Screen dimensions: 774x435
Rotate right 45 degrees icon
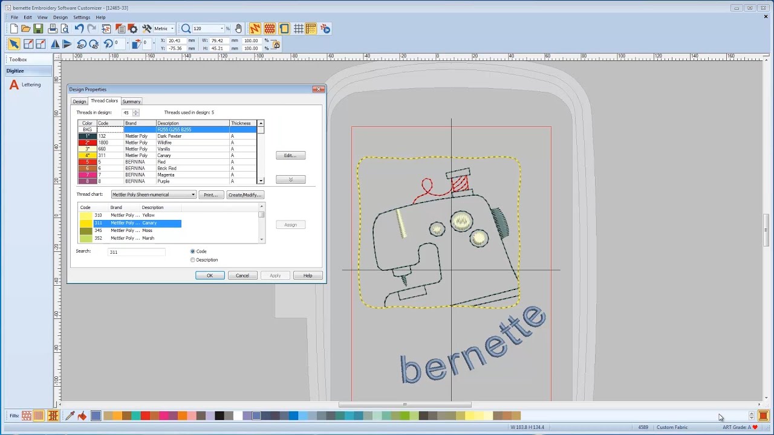pyautogui.click(x=94, y=43)
